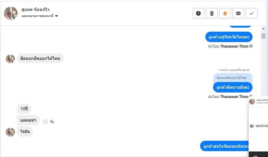The width and height of the screenshot is (268, 157).
Task: Select the ลูกค้าอยู่จังหวัดไหนคะ message bubble
Action: pos(229,37)
